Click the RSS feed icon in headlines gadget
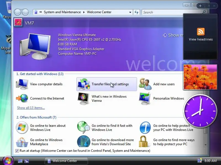 (x=201, y=32)
